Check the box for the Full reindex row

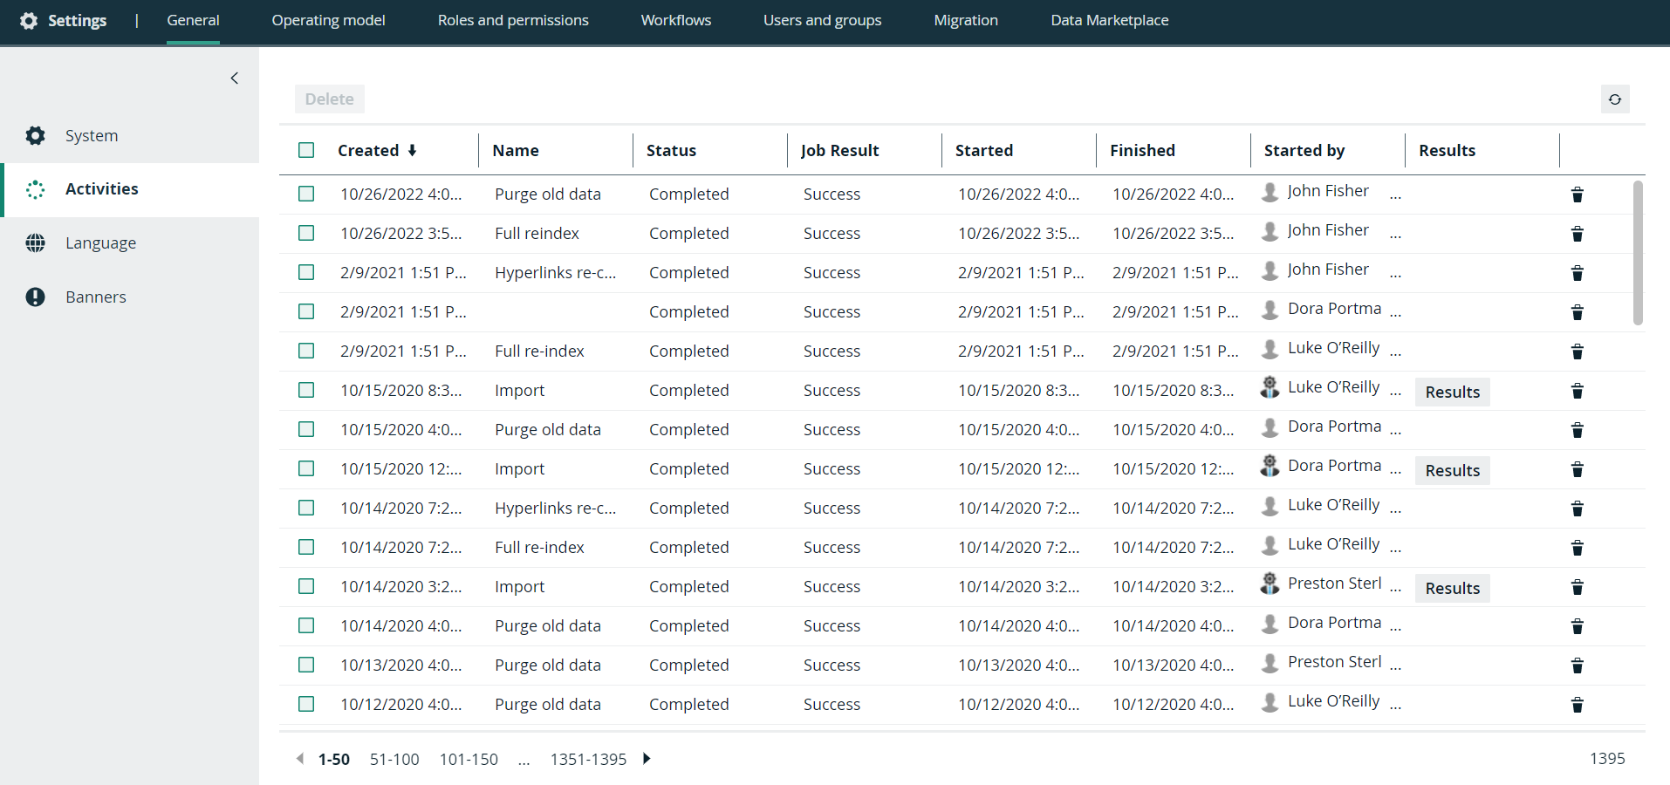pyautogui.click(x=306, y=233)
